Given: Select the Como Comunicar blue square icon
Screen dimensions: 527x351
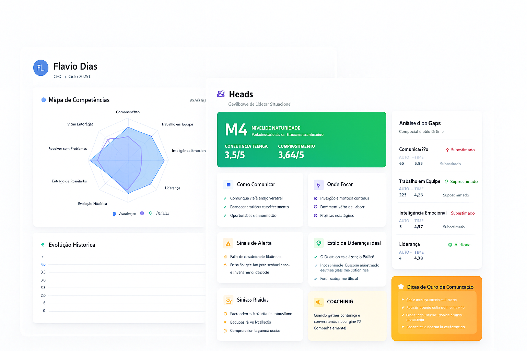Looking at the screenshot, I should tap(228, 184).
